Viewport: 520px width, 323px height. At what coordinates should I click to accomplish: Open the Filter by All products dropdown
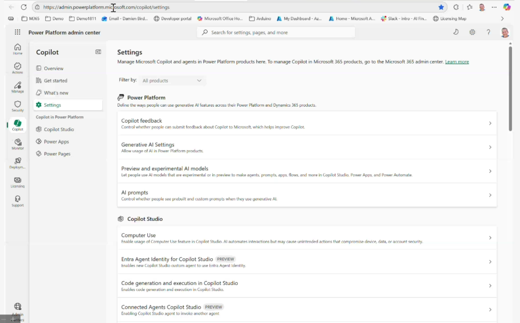click(x=172, y=80)
